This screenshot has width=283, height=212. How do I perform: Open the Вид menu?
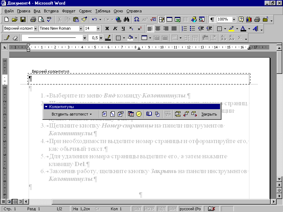tap(37, 11)
